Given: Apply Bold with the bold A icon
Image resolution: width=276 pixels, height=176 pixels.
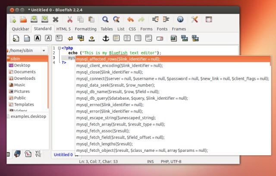Looking at the screenshot, I should point(38,38).
